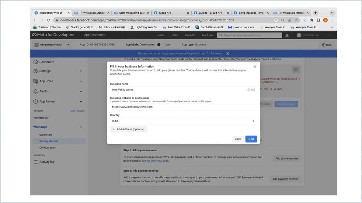Switch to the Cloud API tab

[x=171, y=13]
